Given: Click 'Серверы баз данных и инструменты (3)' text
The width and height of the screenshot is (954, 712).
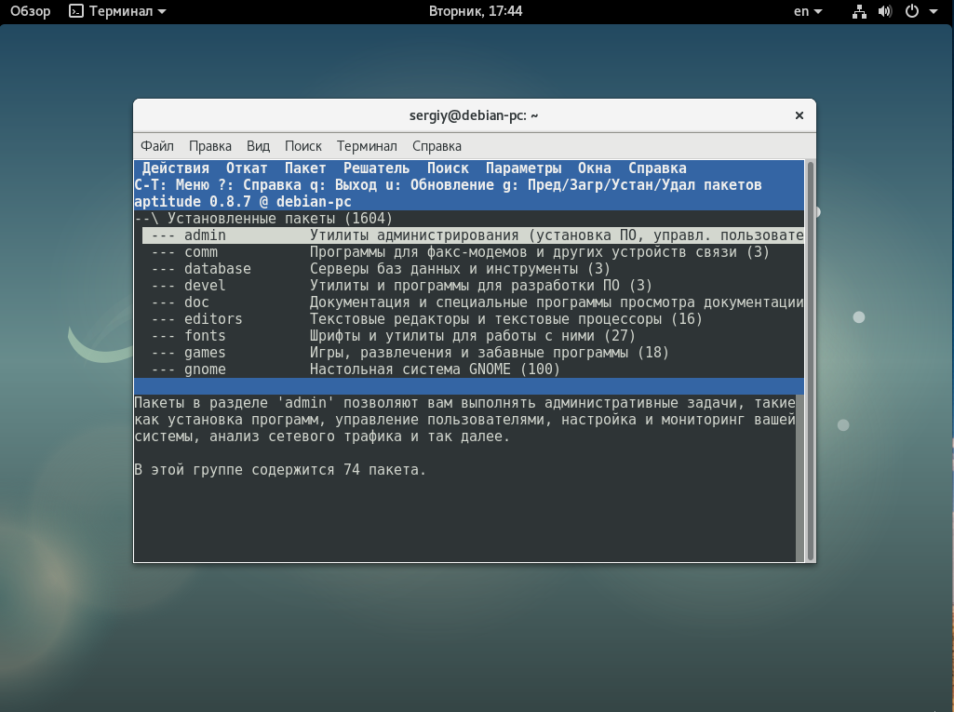Looking at the screenshot, I should (x=460, y=269).
